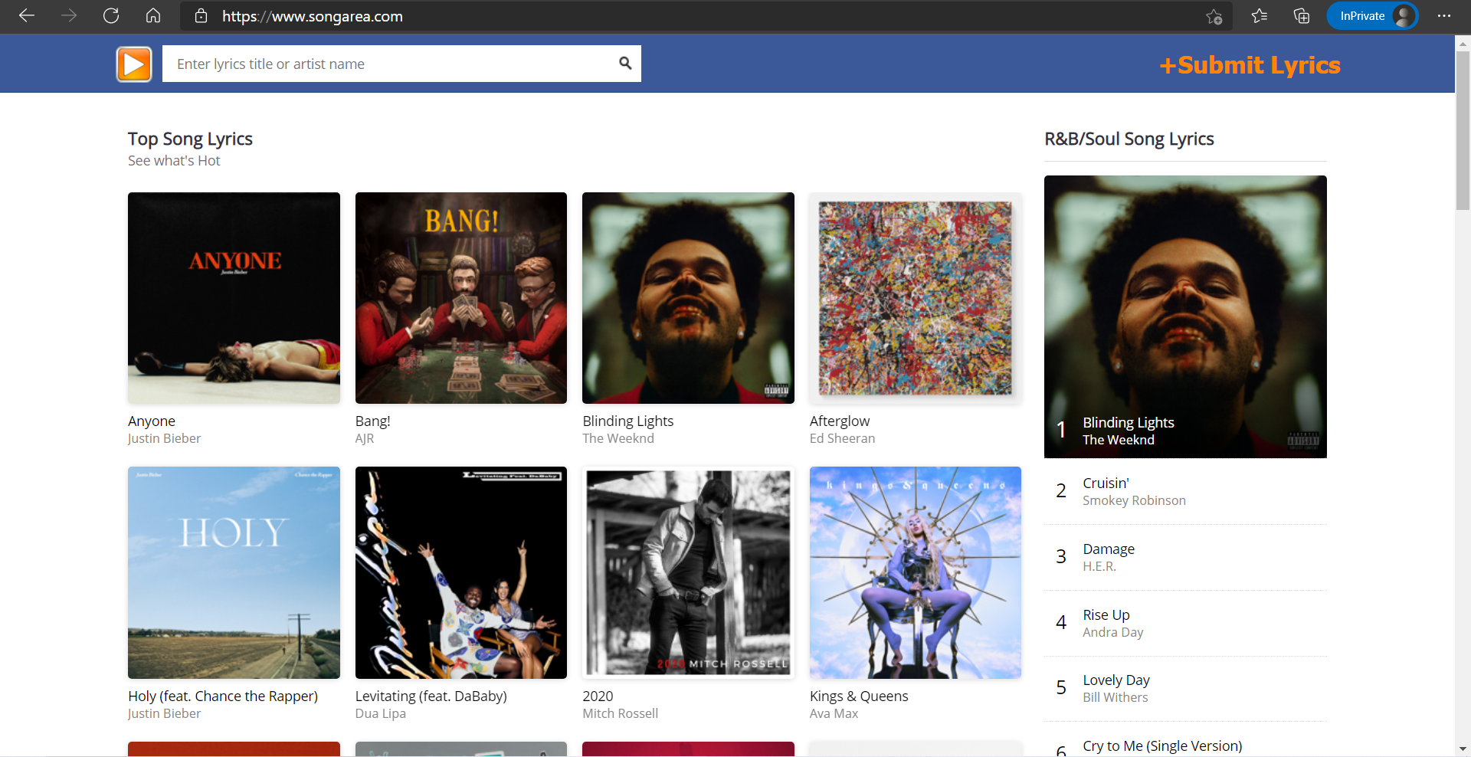Open Justin Bieber artist link under Holy
This screenshot has width=1471, height=757.
[164, 713]
